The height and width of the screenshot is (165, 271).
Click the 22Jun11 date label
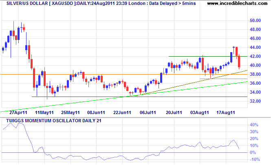point(122,113)
